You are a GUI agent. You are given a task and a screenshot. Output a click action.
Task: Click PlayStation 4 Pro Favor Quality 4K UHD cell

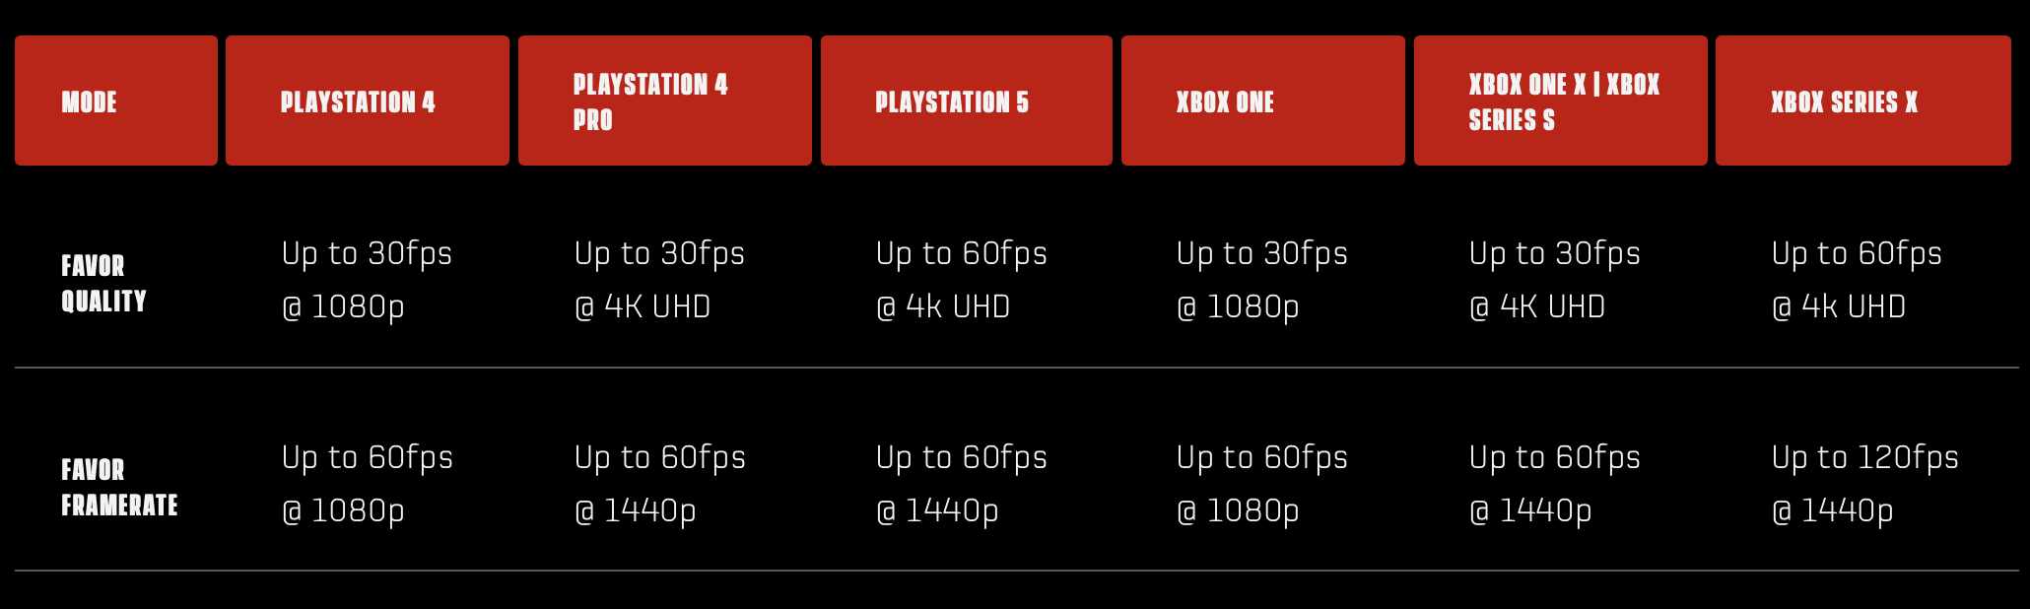(x=659, y=280)
